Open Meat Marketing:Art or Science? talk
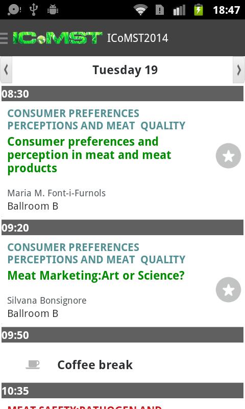 click(96, 276)
